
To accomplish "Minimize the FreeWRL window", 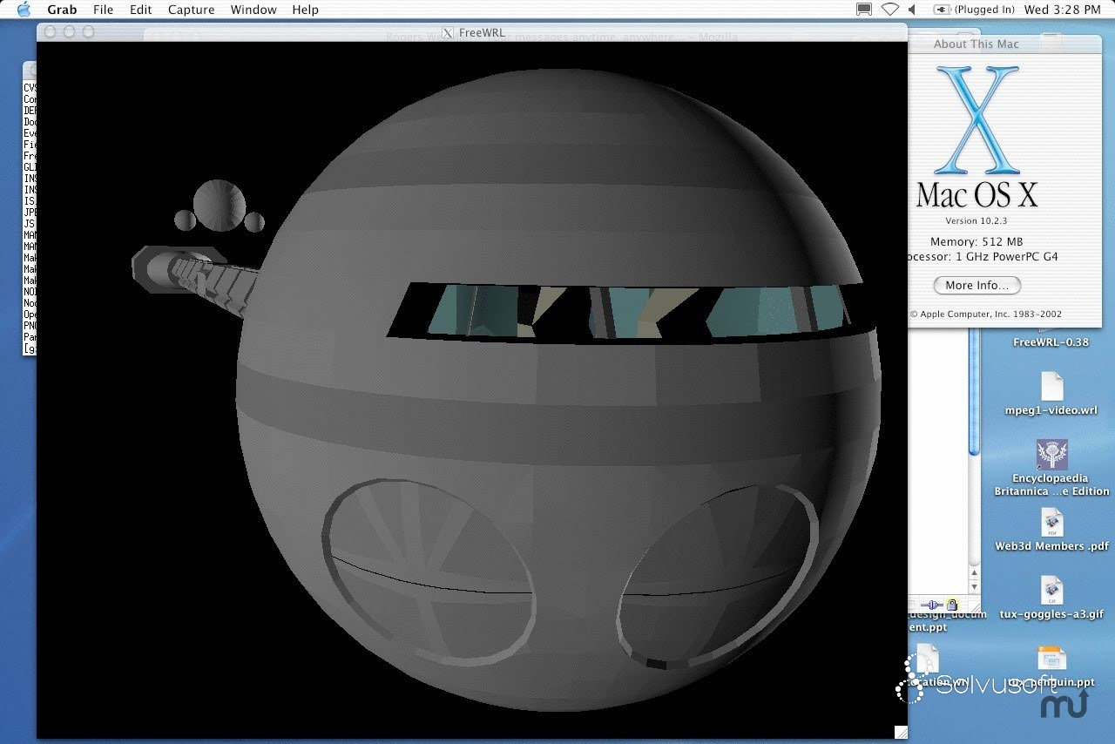I will pyautogui.click(x=70, y=31).
